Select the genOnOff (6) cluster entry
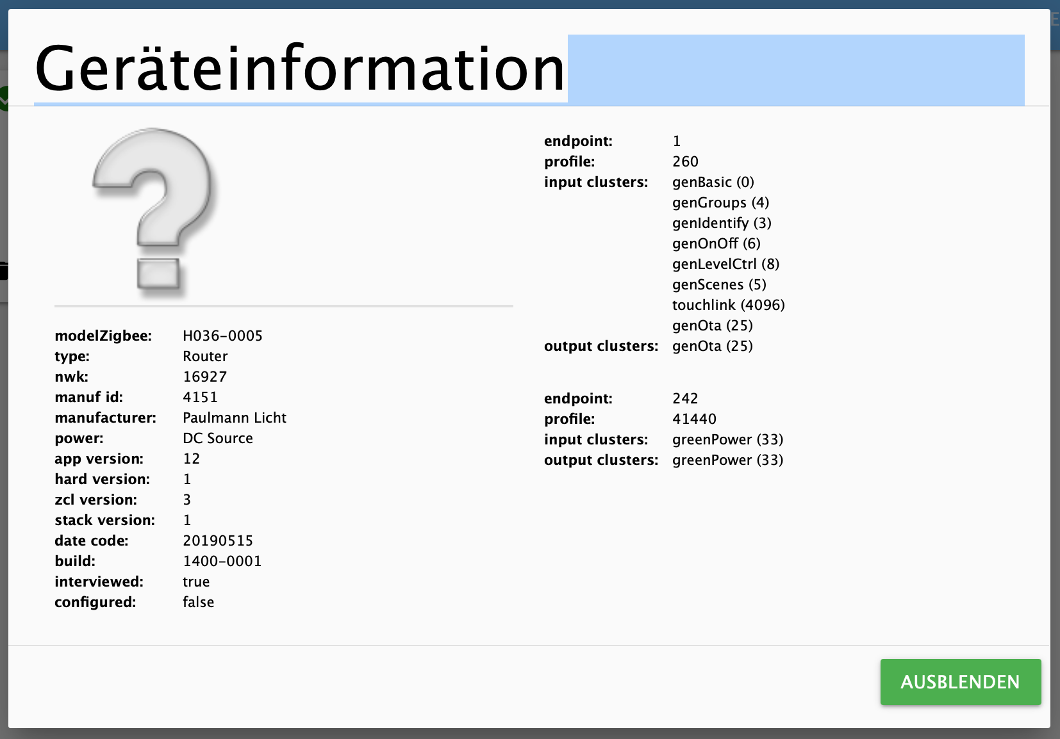The height and width of the screenshot is (739, 1060). [716, 243]
